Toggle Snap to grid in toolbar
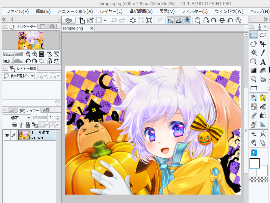This screenshot has height=203, width=270. coord(187,20)
